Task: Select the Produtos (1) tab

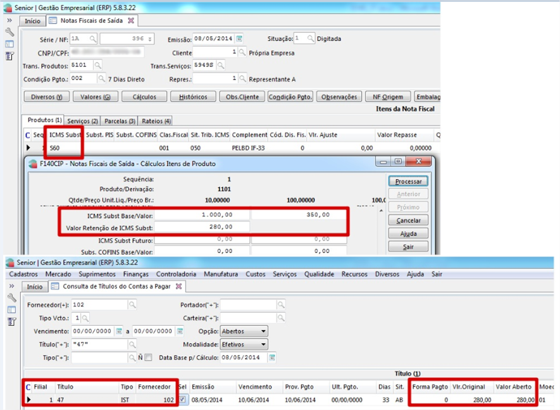Action: click(44, 120)
